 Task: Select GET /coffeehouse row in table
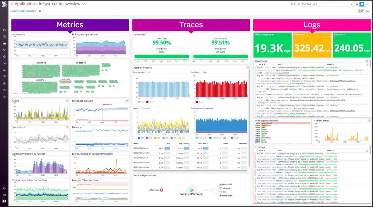click(191, 148)
